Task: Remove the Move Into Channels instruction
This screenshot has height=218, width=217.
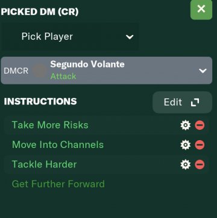Action: 200,145
